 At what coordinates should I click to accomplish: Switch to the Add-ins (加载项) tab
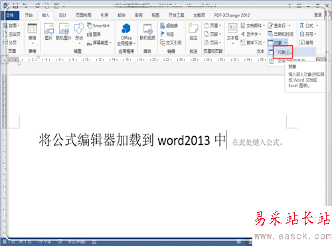click(x=199, y=15)
